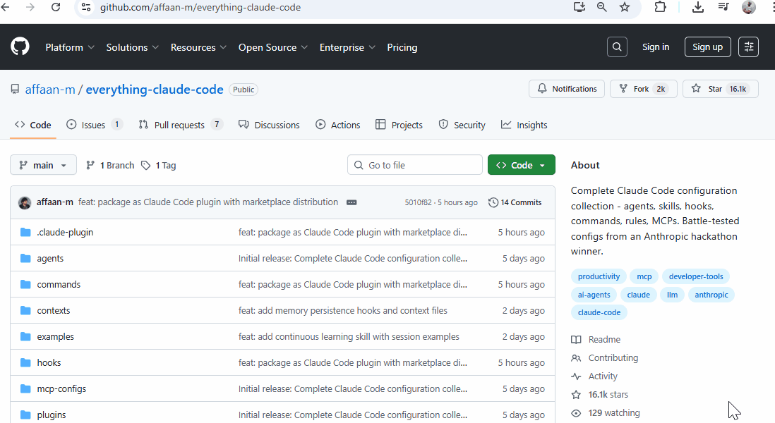The height and width of the screenshot is (423, 775).
Task: Open the agents folder
Action: point(50,258)
